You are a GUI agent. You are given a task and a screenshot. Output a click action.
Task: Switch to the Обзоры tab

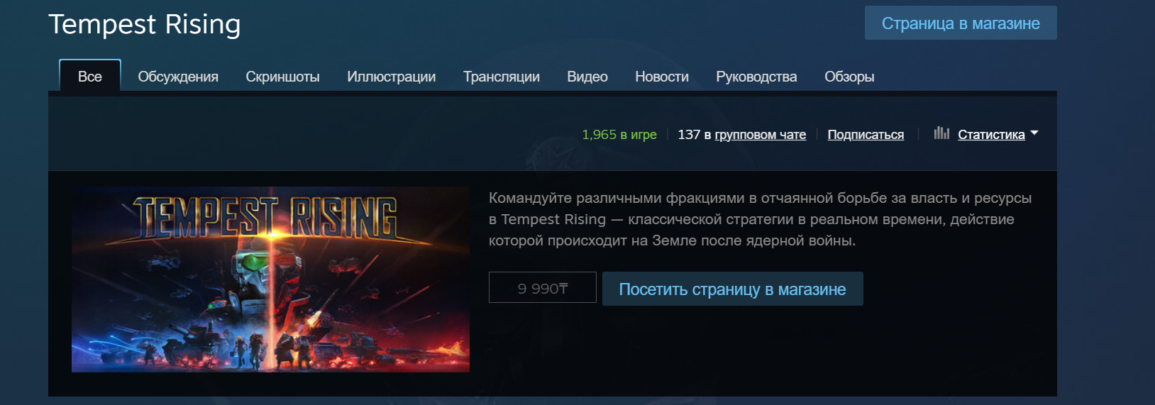[x=849, y=77]
